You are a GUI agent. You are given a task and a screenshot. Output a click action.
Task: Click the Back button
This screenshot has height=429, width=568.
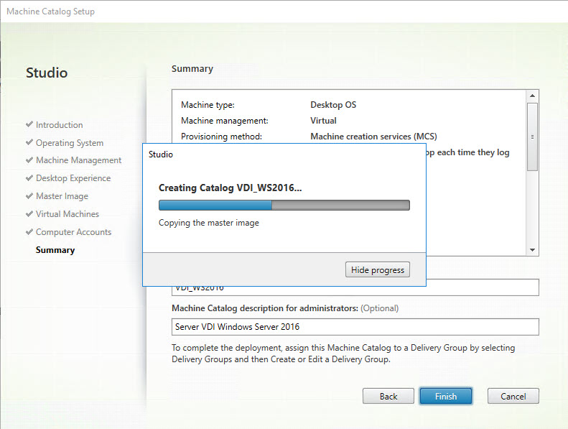pos(388,396)
